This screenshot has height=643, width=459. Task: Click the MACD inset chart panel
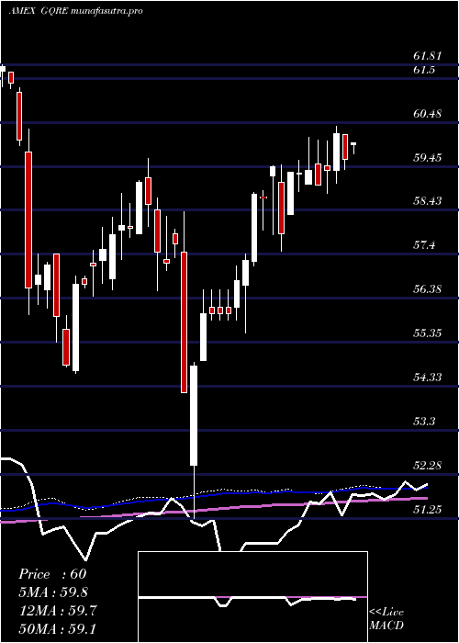(252, 597)
